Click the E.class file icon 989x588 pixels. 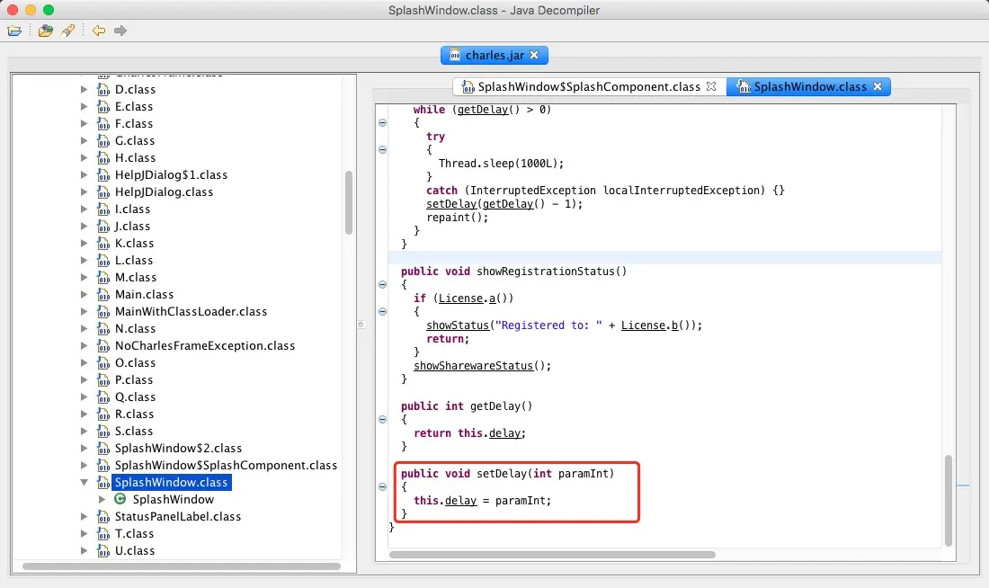tap(103, 107)
